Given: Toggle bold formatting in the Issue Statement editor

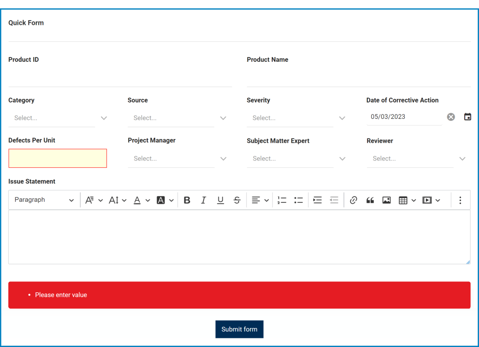Looking at the screenshot, I should [x=187, y=200].
